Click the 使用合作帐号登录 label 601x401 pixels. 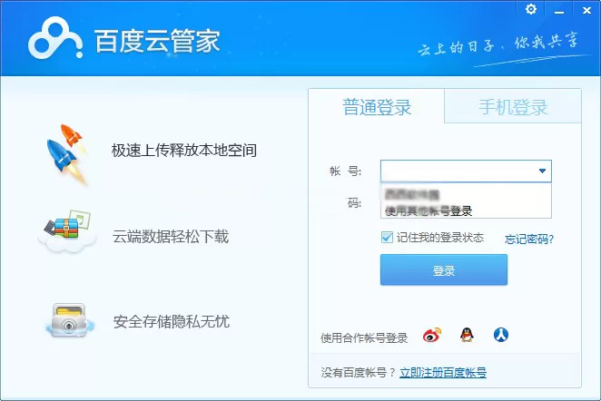click(364, 338)
